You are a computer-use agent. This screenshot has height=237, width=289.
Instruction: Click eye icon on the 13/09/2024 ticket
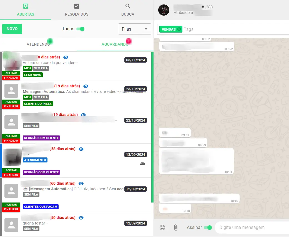point(81,149)
